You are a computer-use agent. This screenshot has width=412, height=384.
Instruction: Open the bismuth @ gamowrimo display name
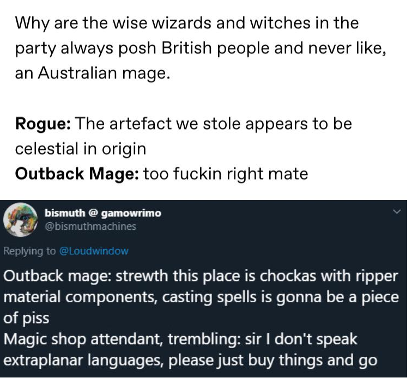point(103,213)
